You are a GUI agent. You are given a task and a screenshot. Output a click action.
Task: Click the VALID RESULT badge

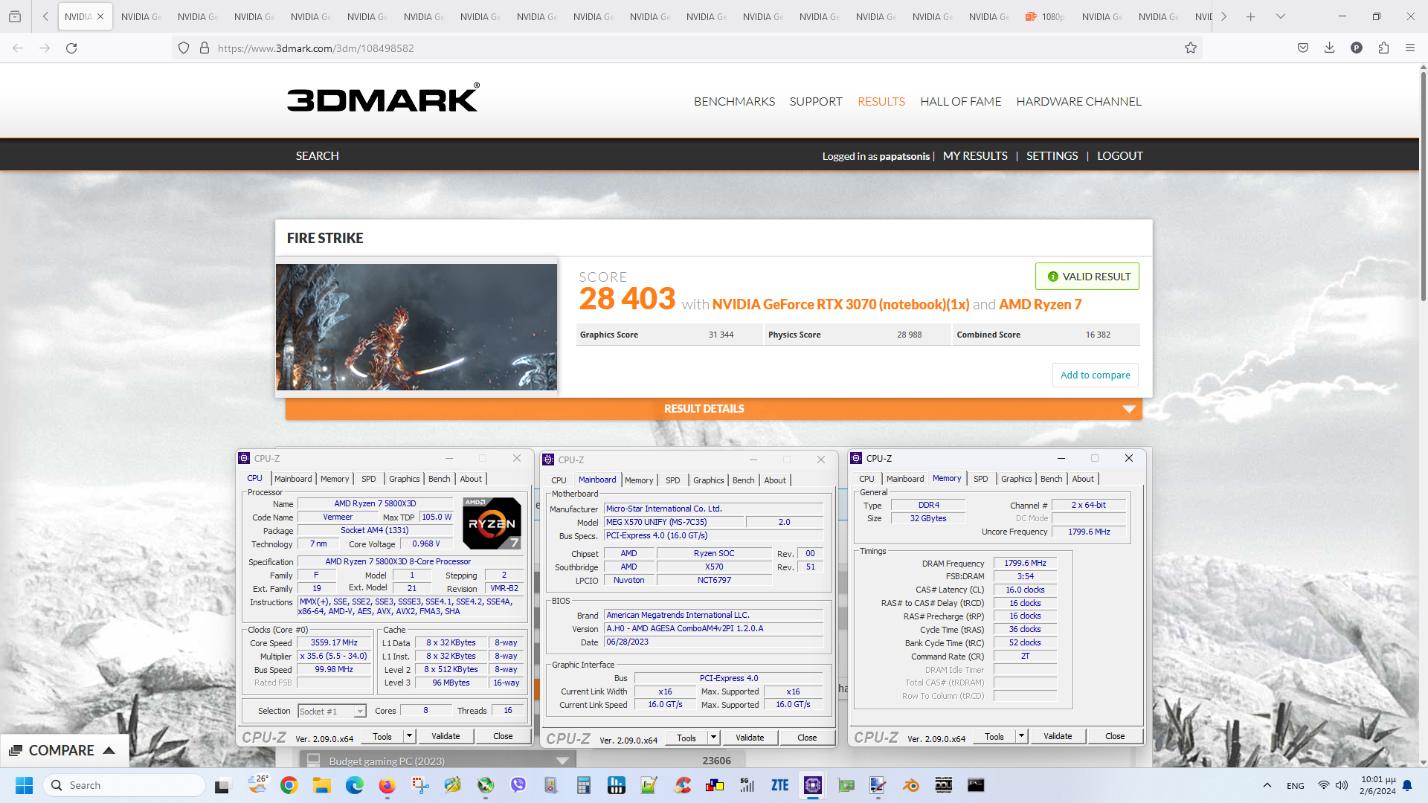[x=1087, y=277]
